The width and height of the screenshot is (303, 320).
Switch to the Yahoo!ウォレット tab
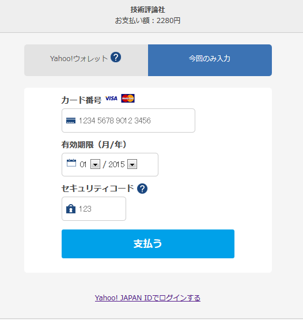pos(86,60)
